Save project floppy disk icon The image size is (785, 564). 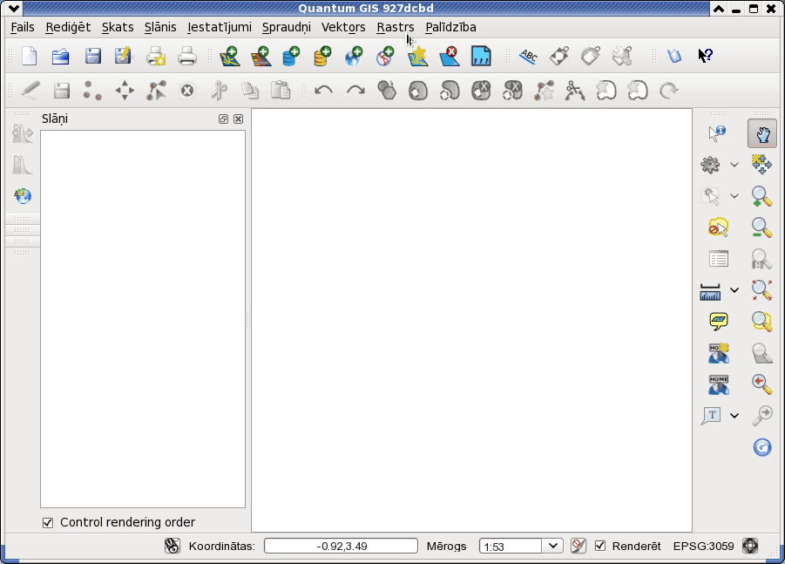click(92, 56)
